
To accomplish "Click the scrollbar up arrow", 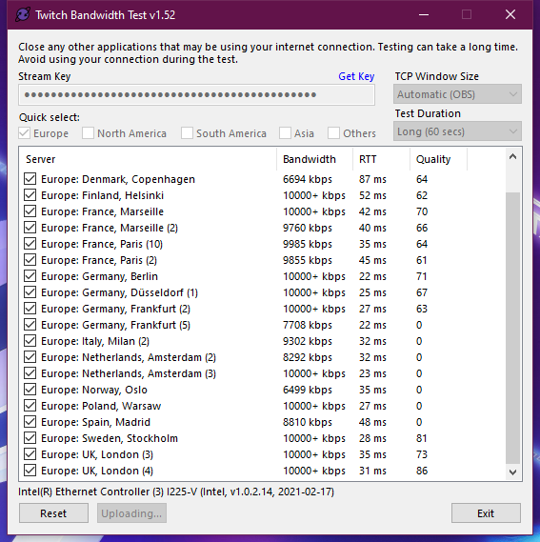I will click(x=513, y=157).
